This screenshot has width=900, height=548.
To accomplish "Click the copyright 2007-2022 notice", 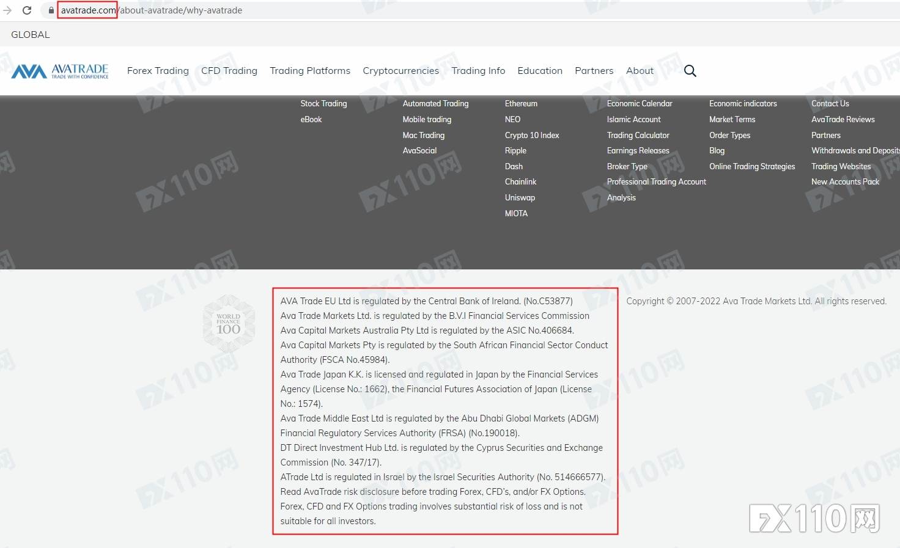I will (x=756, y=301).
